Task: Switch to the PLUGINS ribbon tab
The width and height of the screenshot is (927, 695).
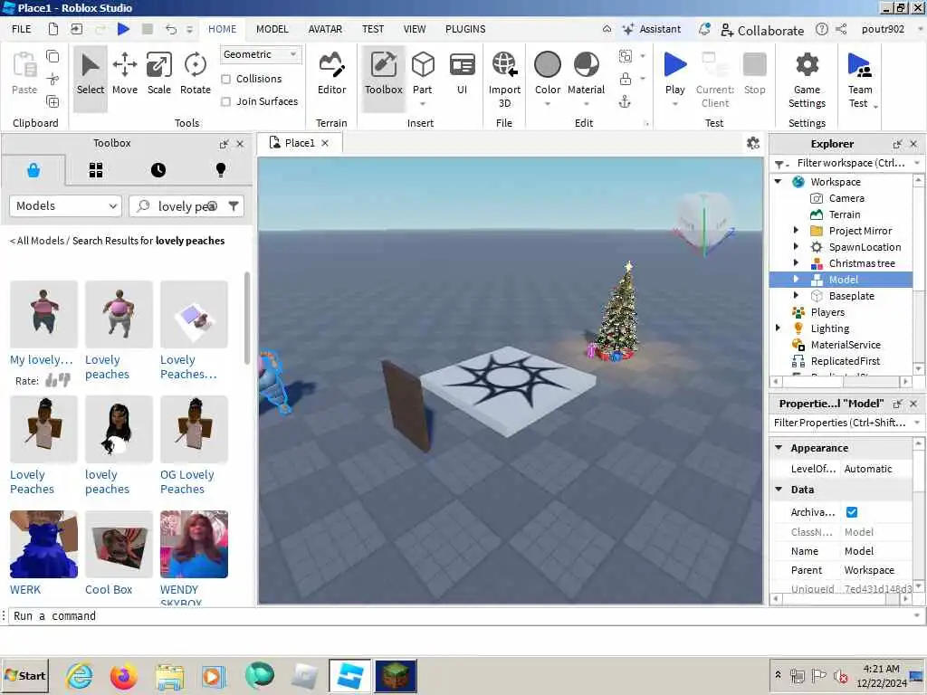Action: pos(465,29)
